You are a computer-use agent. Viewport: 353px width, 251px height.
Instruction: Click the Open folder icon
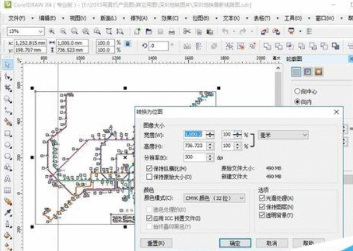pos(149,32)
